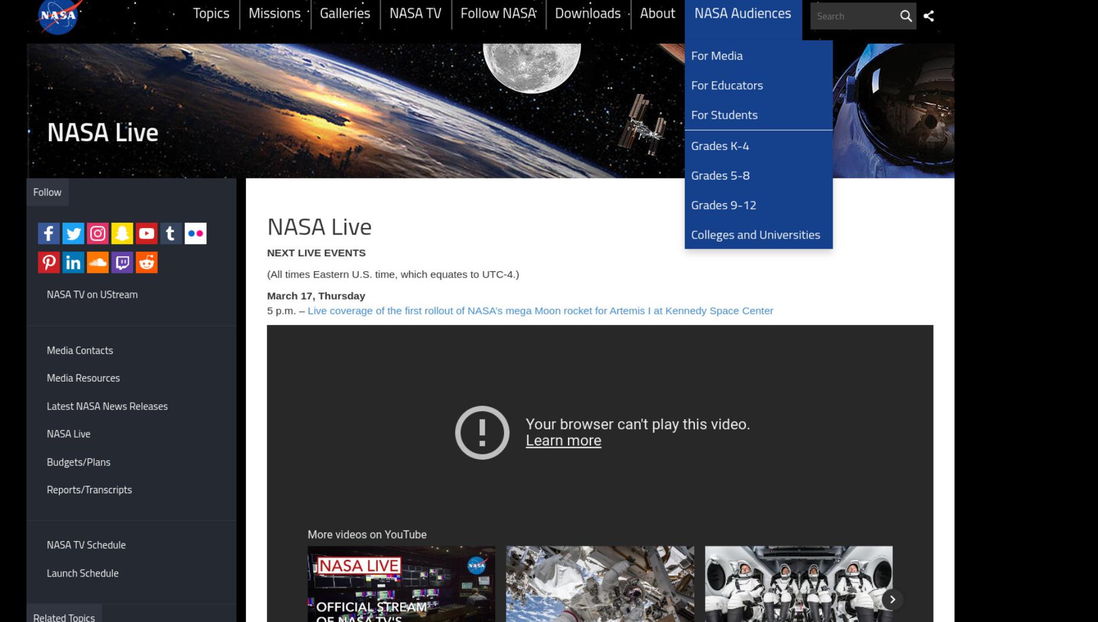Screen dimensions: 1098x622
Task: Click the 'March 17, Thursday' date text
Action: pyautogui.click(x=316, y=296)
